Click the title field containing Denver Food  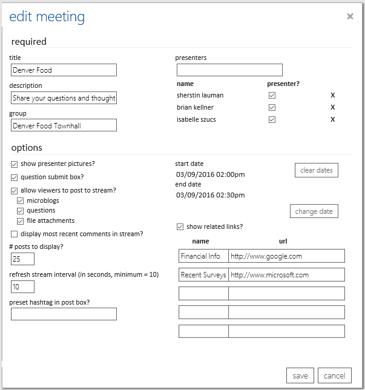point(64,70)
